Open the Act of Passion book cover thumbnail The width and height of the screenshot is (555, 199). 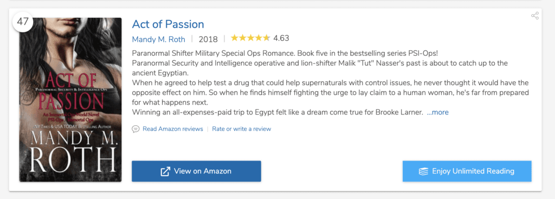pyautogui.click(x=70, y=100)
